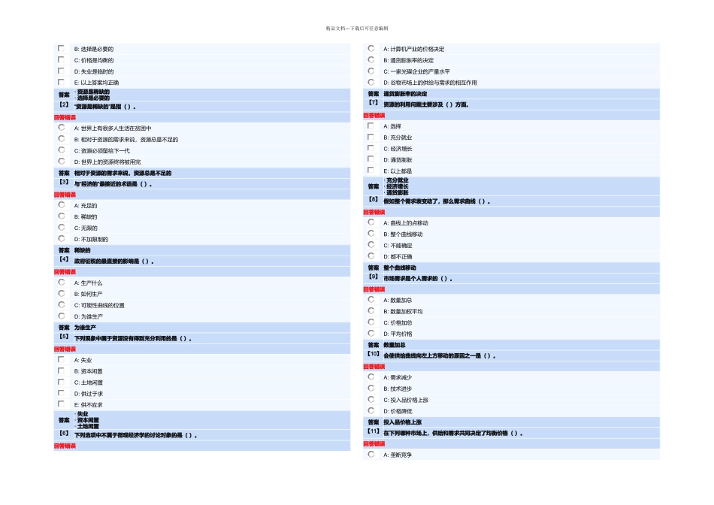Click answer row text "投入品价格上涨"
This screenshot has height=505, width=714.
coord(403,422)
